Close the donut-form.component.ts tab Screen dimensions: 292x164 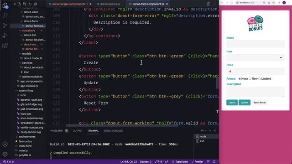click(x=167, y=4)
